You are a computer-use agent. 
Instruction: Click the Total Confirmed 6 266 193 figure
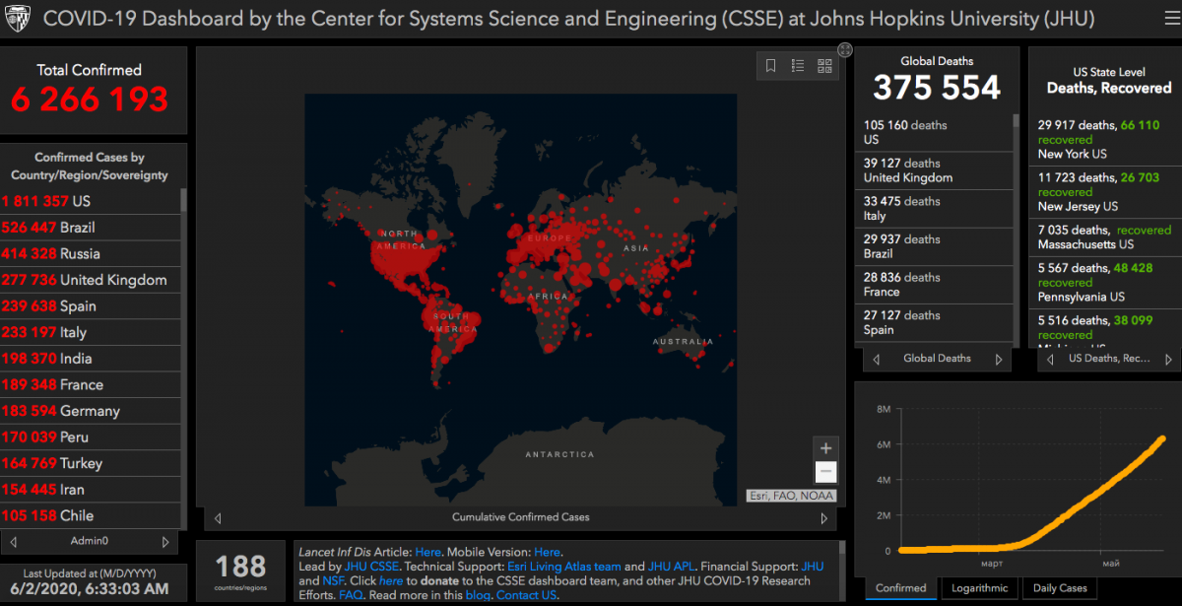tap(90, 100)
